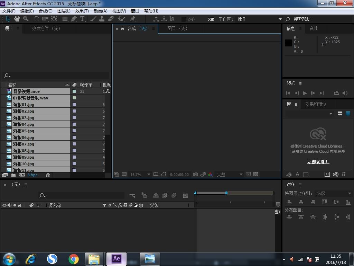Viewport: 354px width, 266px height.
Task: Delete selected items with Project trash icon
Action: [x=48, y=175]
